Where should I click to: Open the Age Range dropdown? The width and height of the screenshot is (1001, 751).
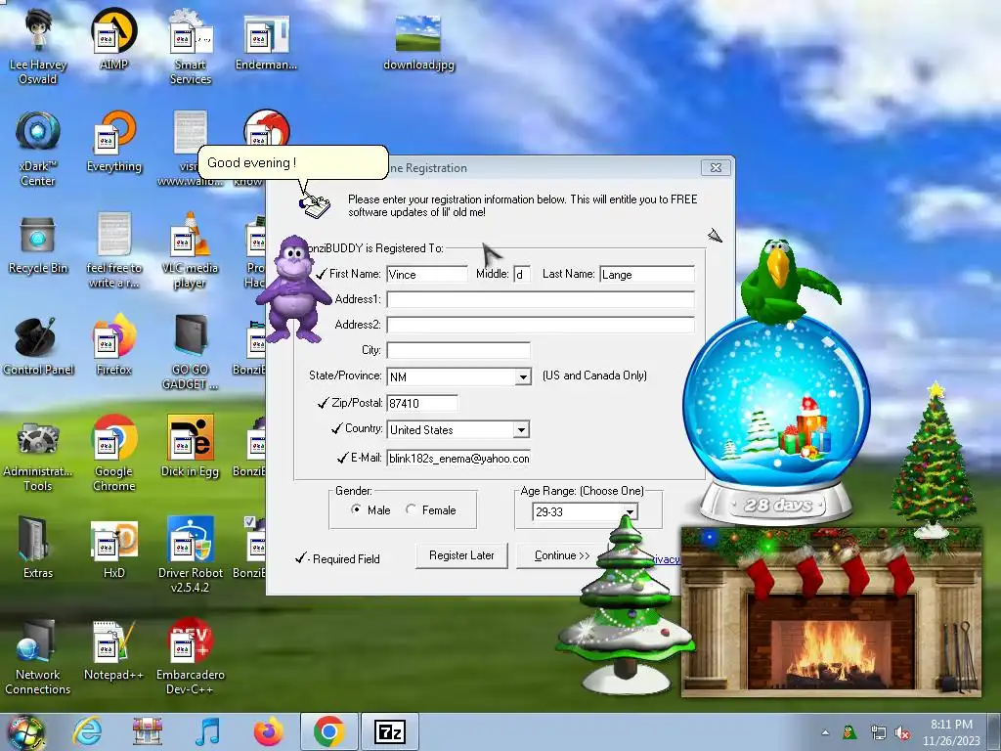(x=630, y=511)
